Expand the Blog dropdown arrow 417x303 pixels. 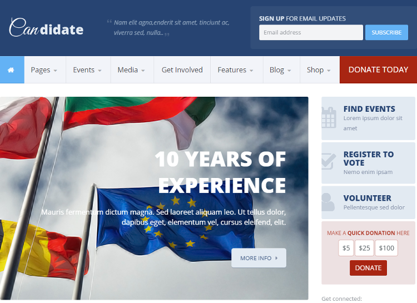tap(289, 71)
